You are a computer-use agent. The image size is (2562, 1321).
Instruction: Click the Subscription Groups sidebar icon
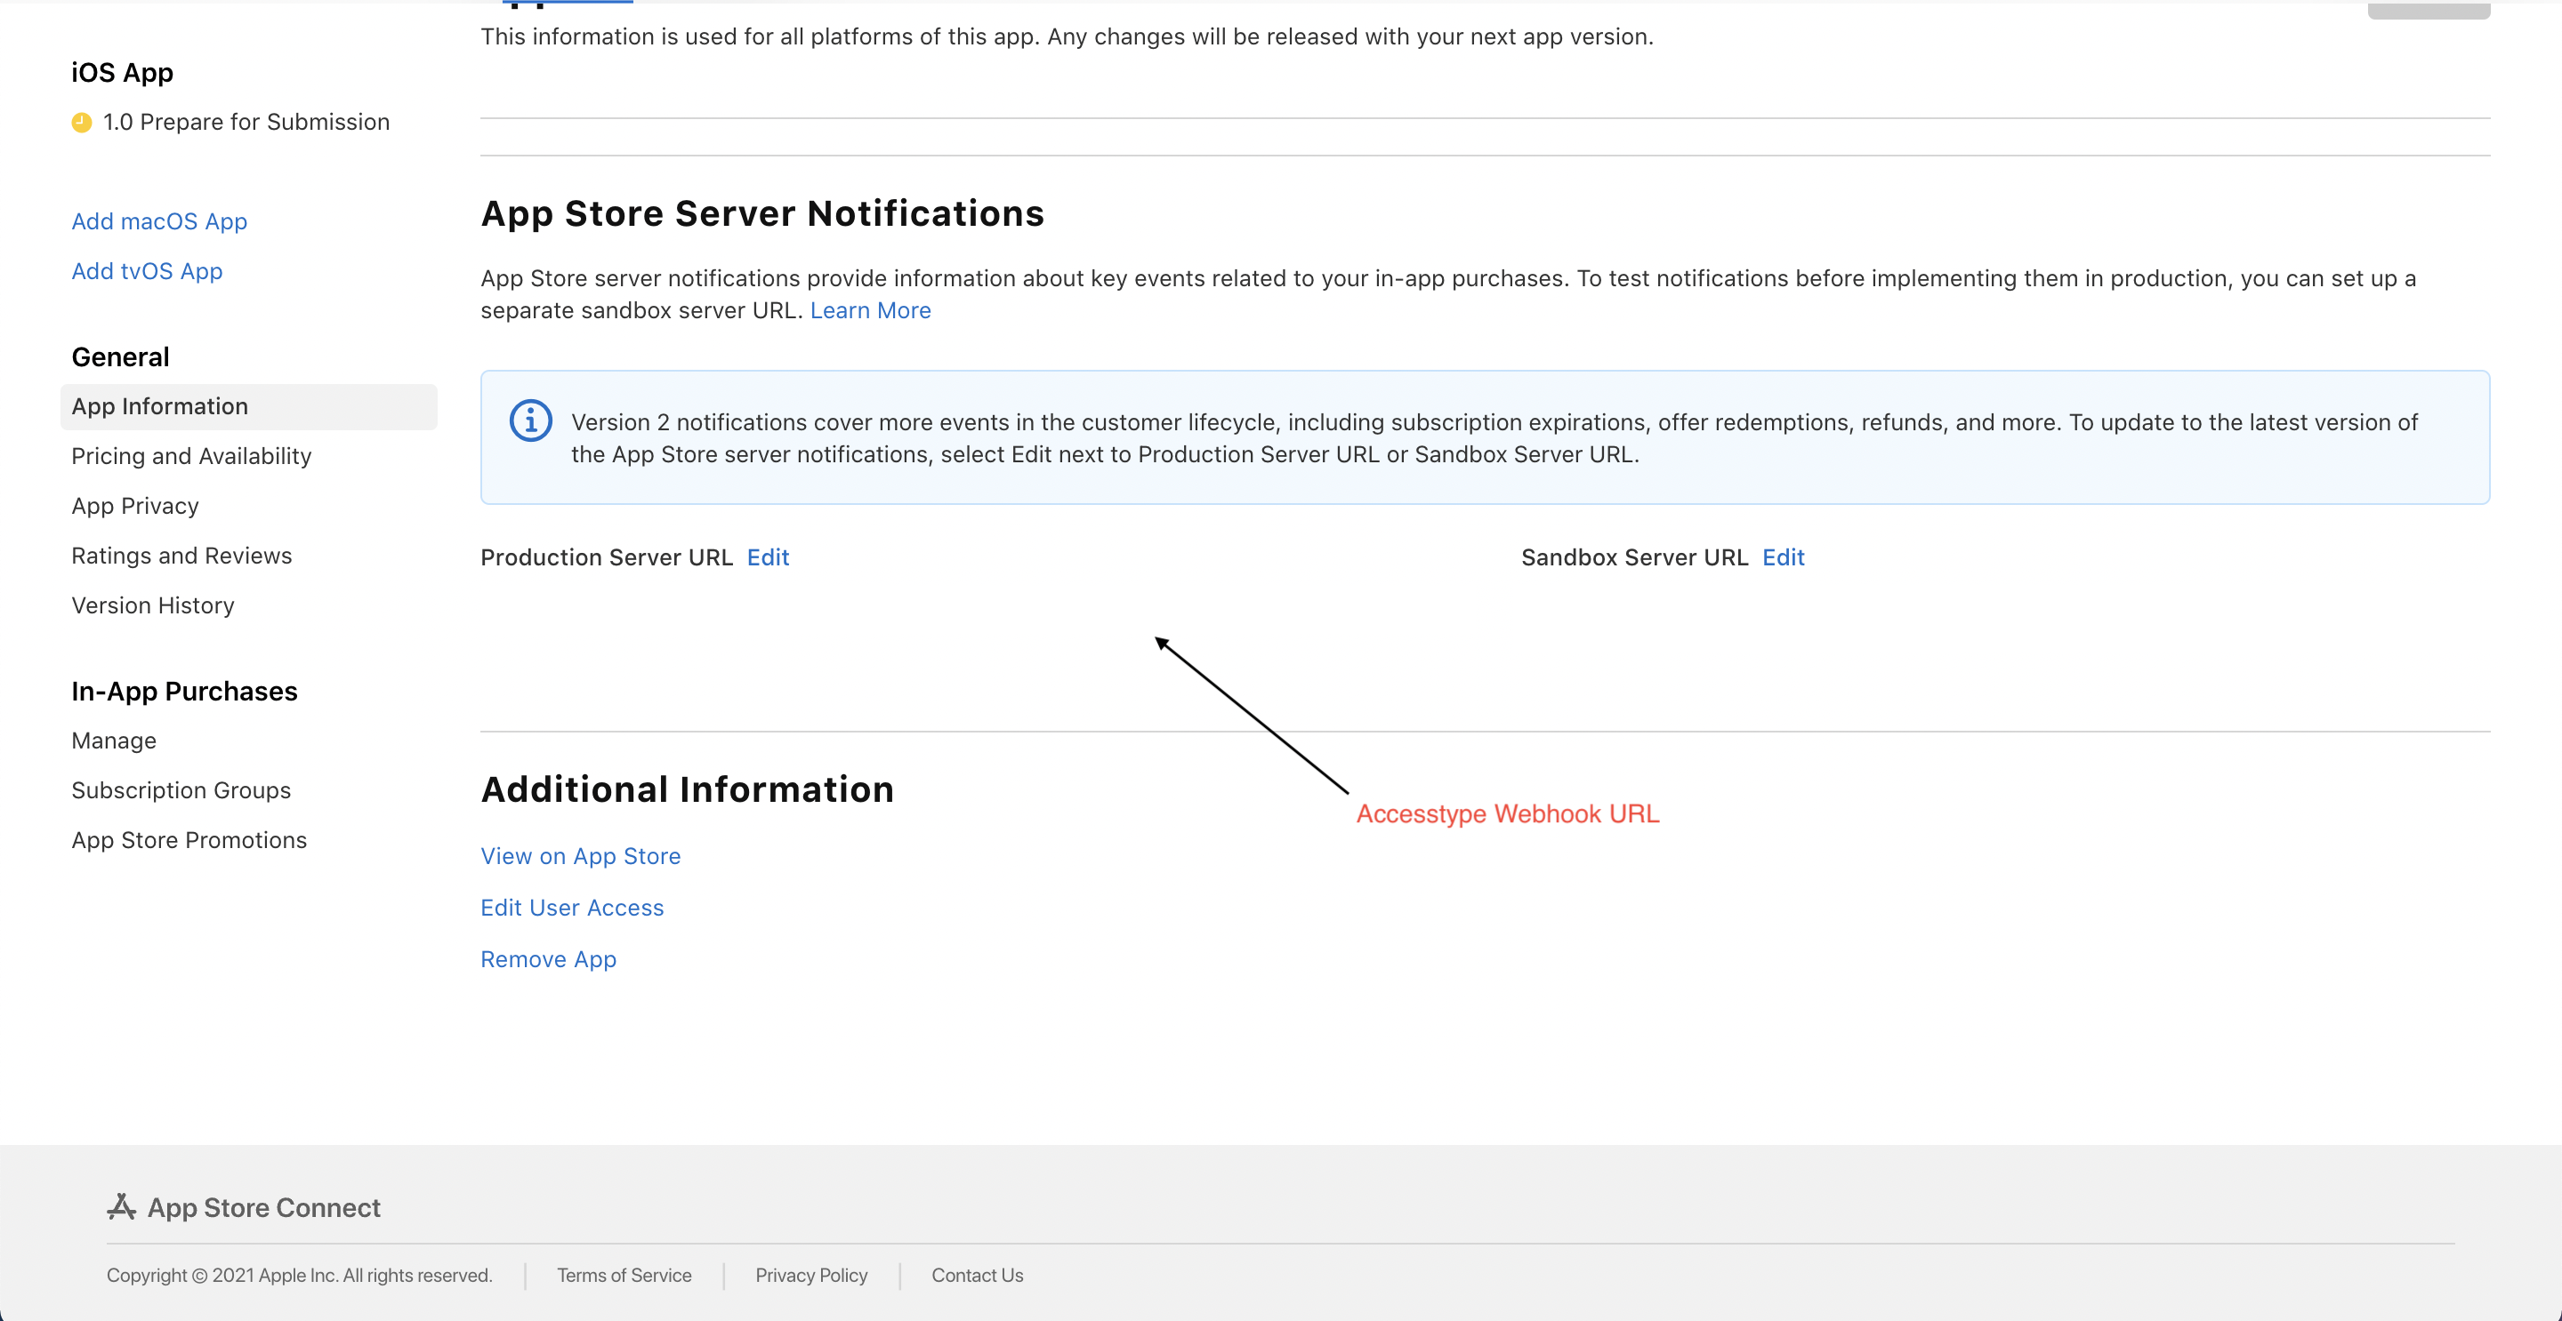(179, 789)
